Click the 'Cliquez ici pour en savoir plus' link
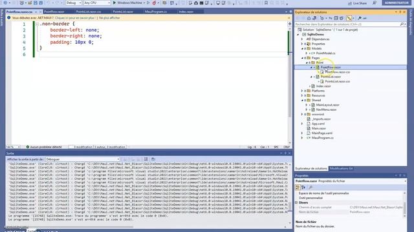414x232 pixels. (x=75, y=18)
